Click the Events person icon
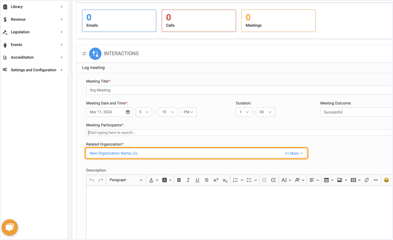This screenshot has width=393, height=240. click(x=5, y=45)
